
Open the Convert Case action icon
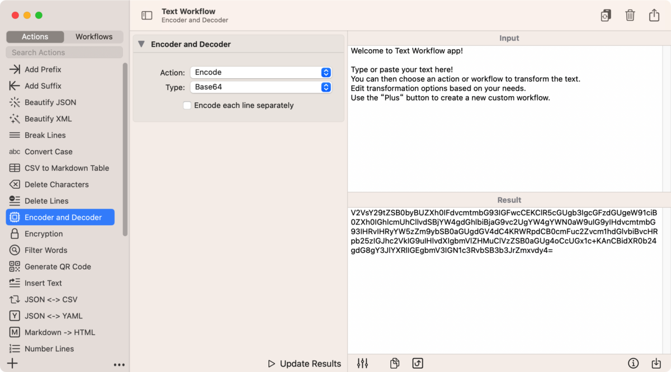tap(15, 152)
